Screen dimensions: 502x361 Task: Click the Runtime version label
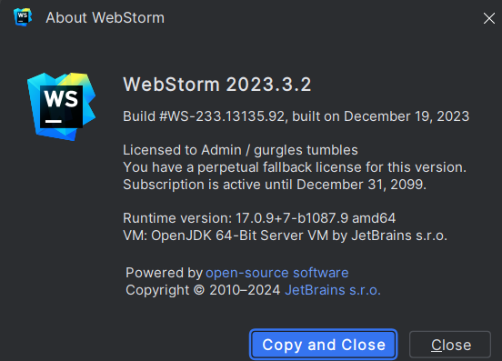point(177,218)
